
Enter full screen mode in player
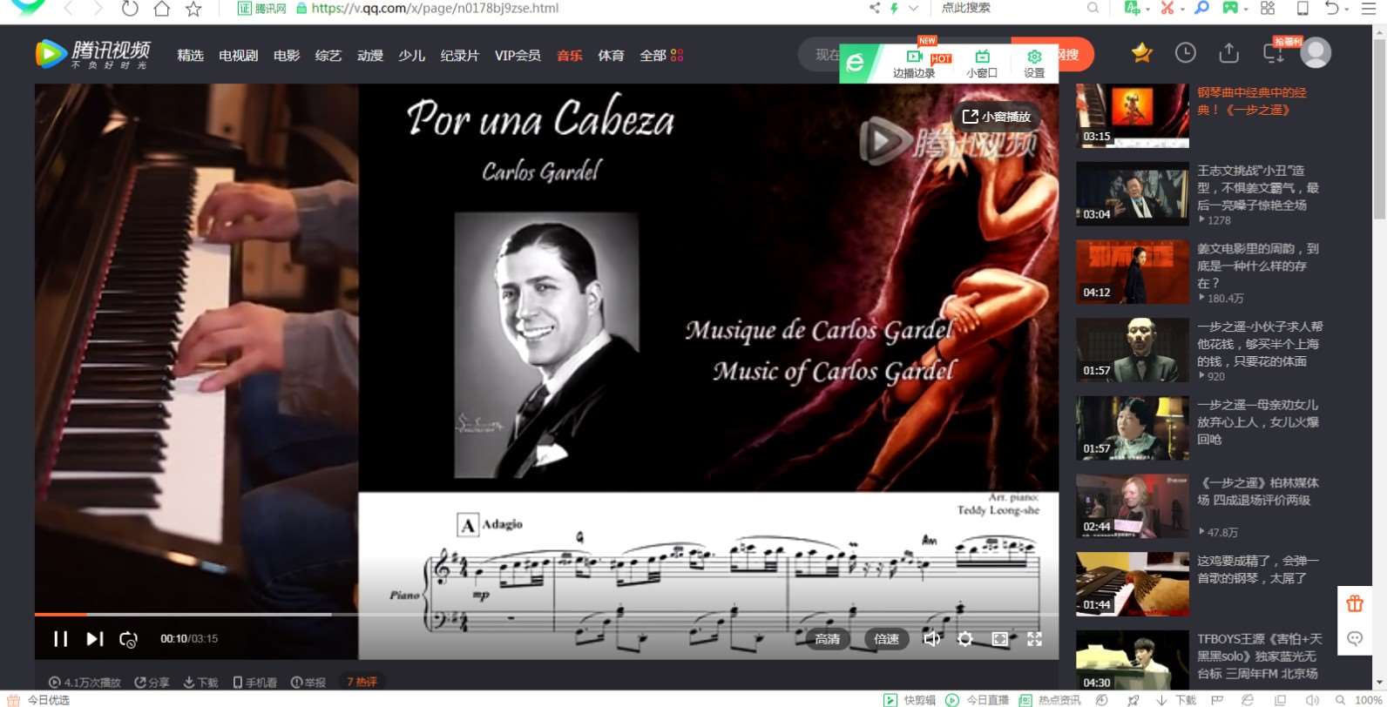click(x=1034, y=639)
